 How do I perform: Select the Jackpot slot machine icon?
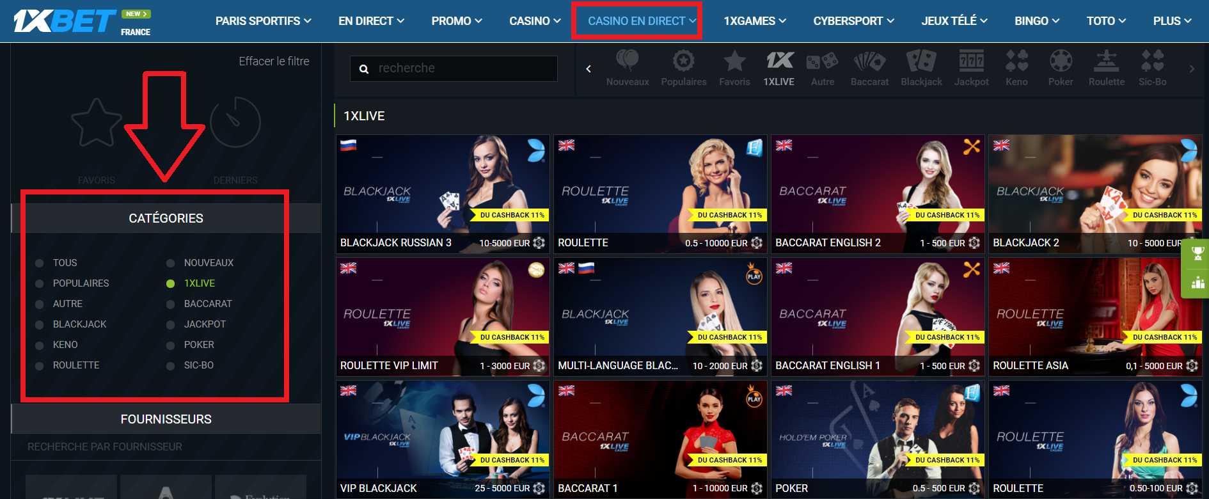click(x=971, y=61)
